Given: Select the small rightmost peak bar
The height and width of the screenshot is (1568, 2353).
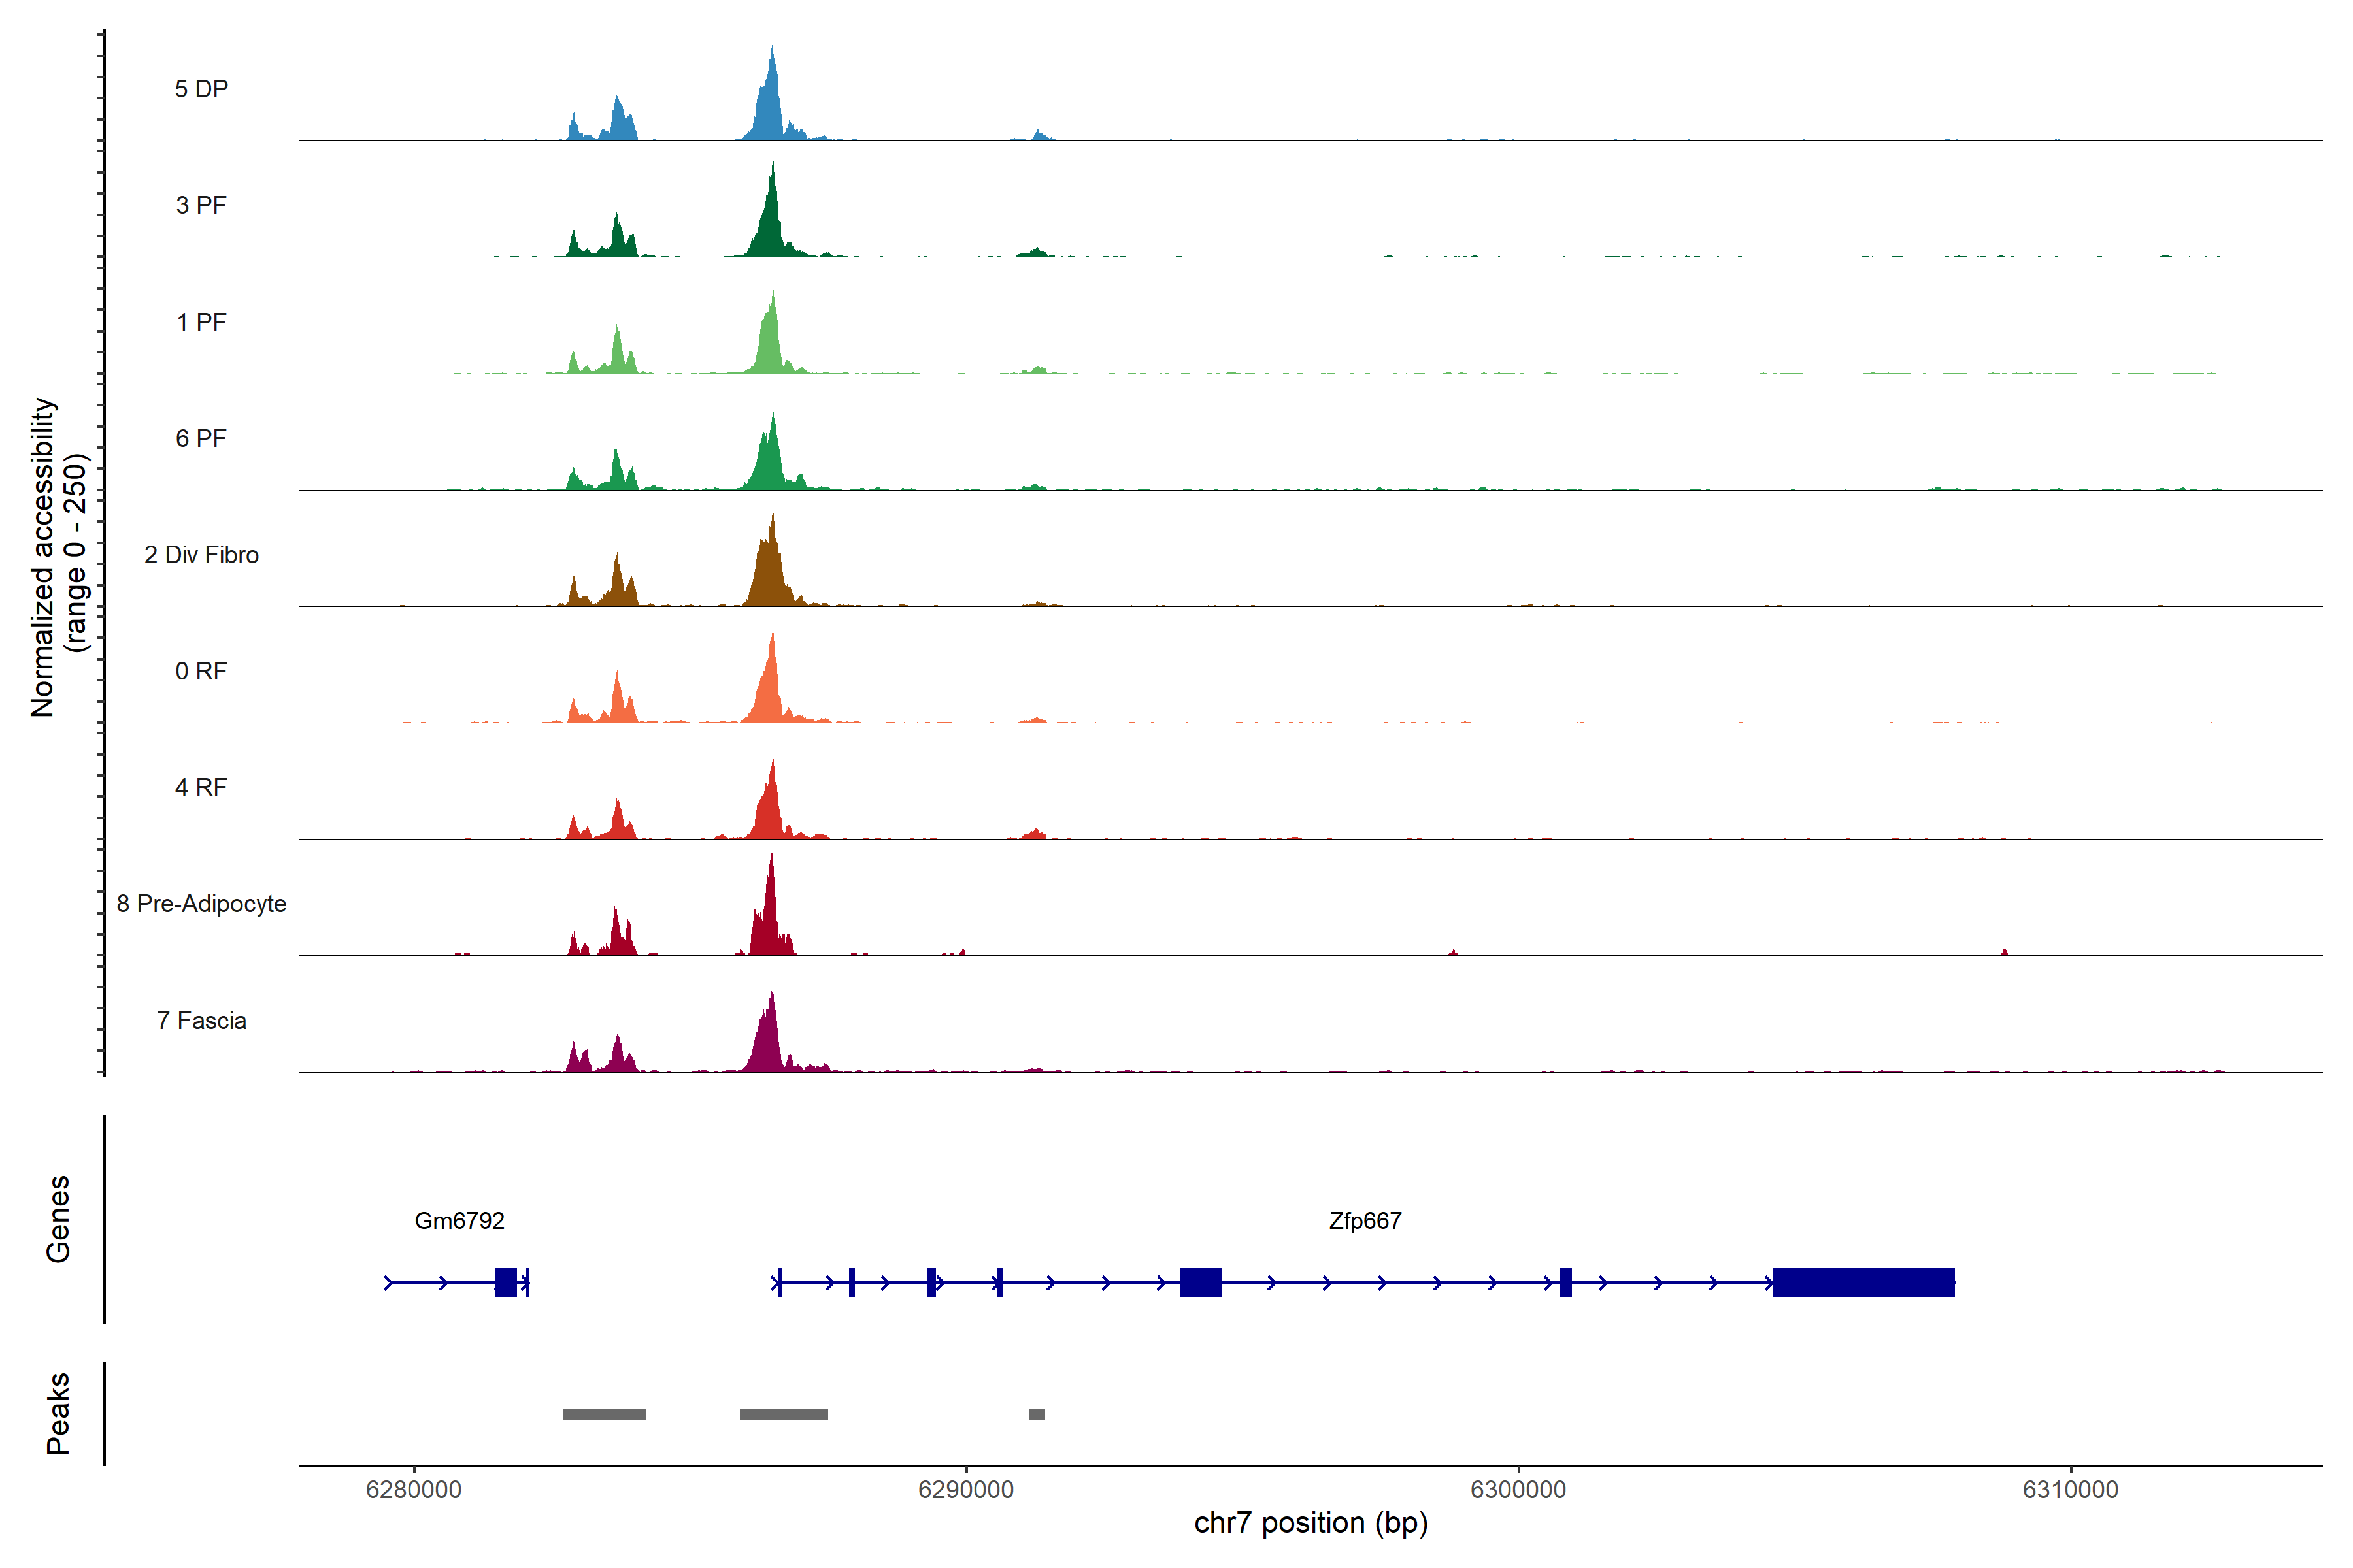Looking at the screenshot, I should pyautogui.click(x=1037, y=1414).
